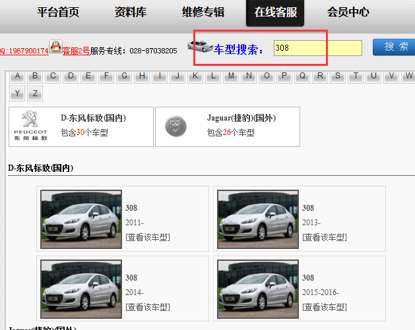Viewport: 415px width, 330px height.
Task: Click 查看该车型 for the 308 2014- model
Action: click(148, 307)
